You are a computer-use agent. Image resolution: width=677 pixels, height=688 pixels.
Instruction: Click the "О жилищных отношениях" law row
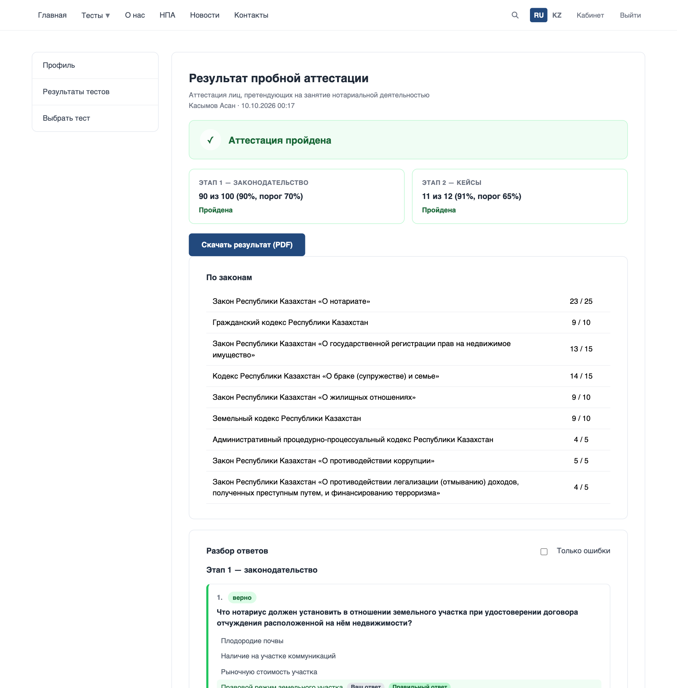click(408, 397)
